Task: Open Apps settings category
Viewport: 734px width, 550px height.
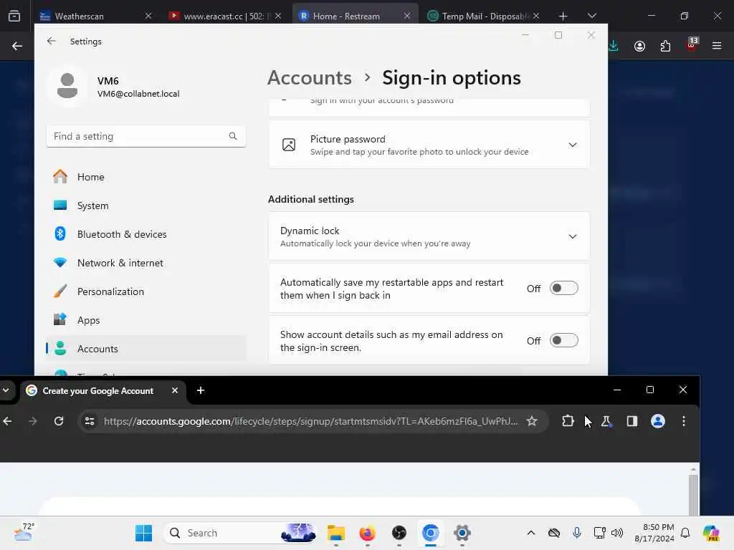Action: (146, 320)
